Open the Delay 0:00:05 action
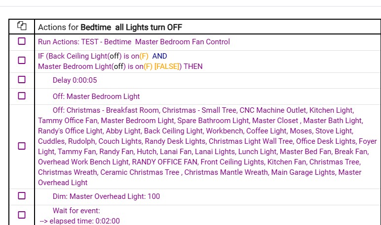Screen dimensions: 381x225 75,80
